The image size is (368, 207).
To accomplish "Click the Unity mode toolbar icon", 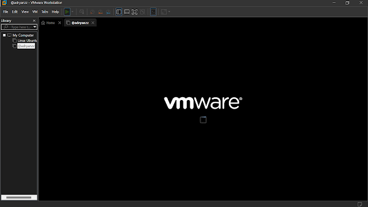I will coord(143,11).
